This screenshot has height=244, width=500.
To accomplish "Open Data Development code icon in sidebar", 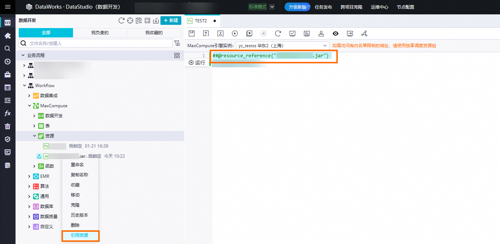I will click(8, 23).
